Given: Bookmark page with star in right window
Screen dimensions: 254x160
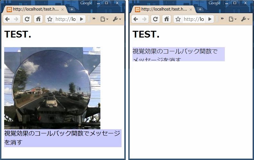Looking at the screenshot, I should [x=178, y=19].
